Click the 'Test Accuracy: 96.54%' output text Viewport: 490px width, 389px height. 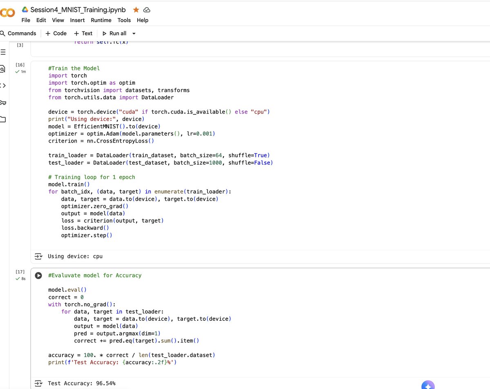point(82,383)
